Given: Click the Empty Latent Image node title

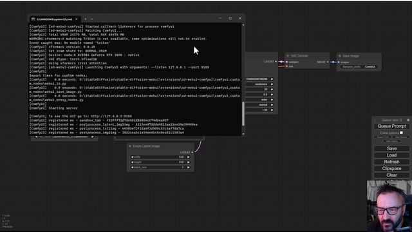Looking at the screenshot, I should click(x=146, y=146).
